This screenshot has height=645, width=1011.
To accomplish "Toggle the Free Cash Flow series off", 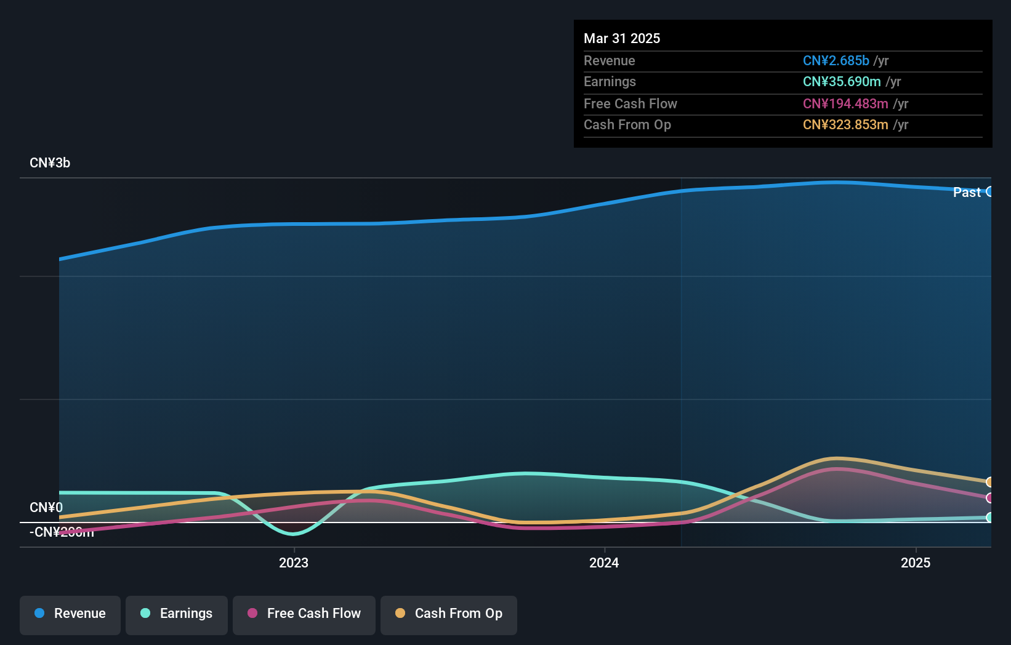I will [304, 614].
